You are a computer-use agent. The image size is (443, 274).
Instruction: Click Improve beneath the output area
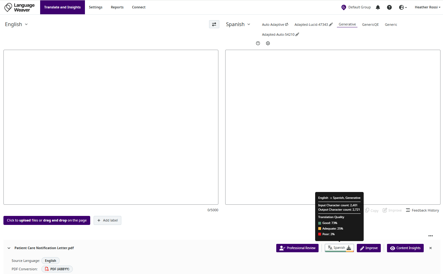click(x=392, y=210)
